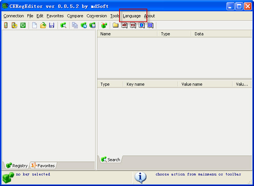Screen dimensions: 254x186
Task: Open the About menu
Action: (150, 16)
